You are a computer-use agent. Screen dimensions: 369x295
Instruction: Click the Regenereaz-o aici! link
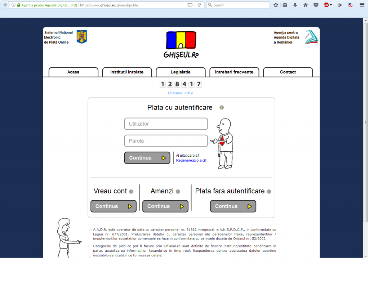(191, 160)
